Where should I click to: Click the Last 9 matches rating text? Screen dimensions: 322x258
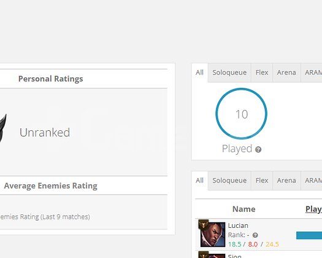(45, 217)
